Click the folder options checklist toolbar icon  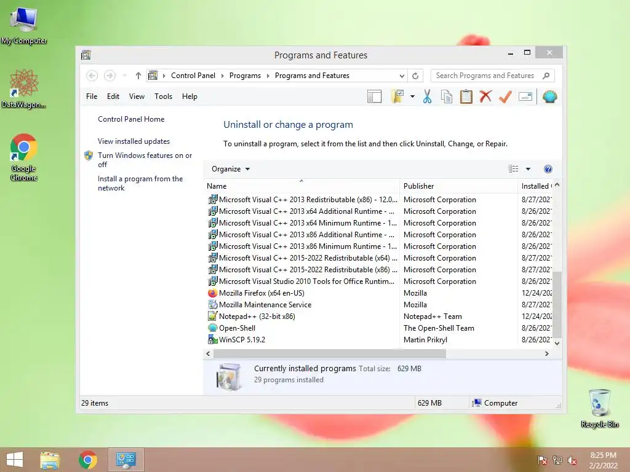(397, 96)
